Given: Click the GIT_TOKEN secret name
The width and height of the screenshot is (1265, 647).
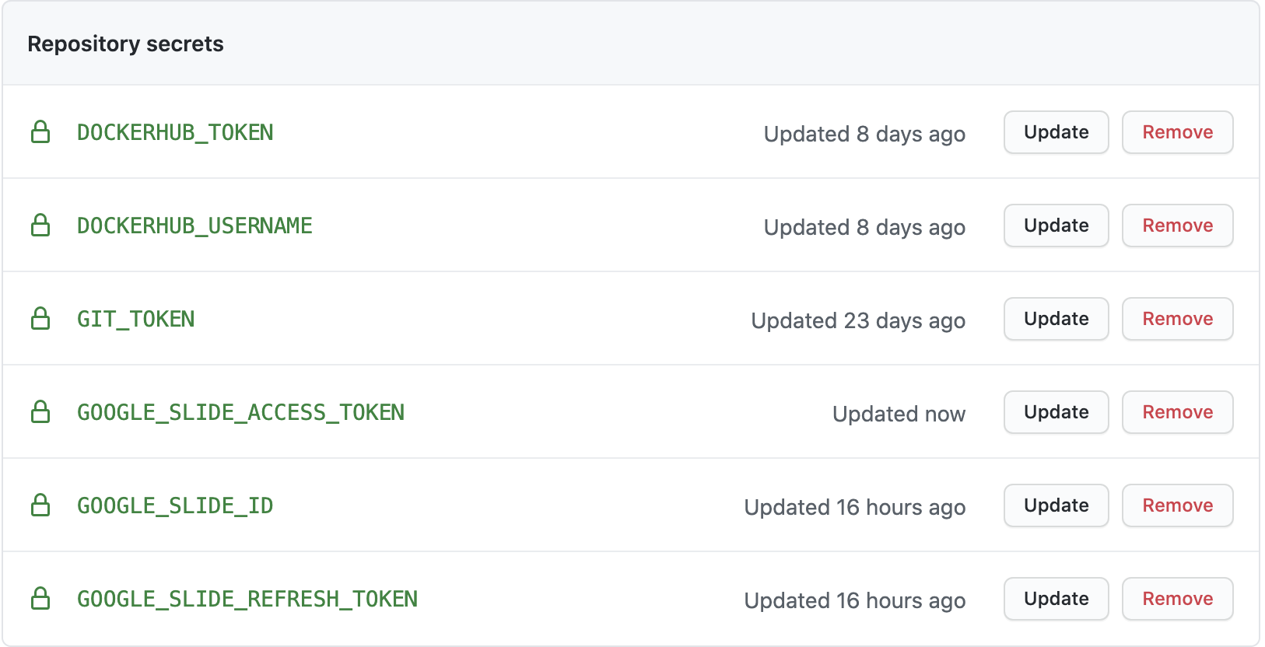Looking at the screenshot, I should [x=136, y=319].
